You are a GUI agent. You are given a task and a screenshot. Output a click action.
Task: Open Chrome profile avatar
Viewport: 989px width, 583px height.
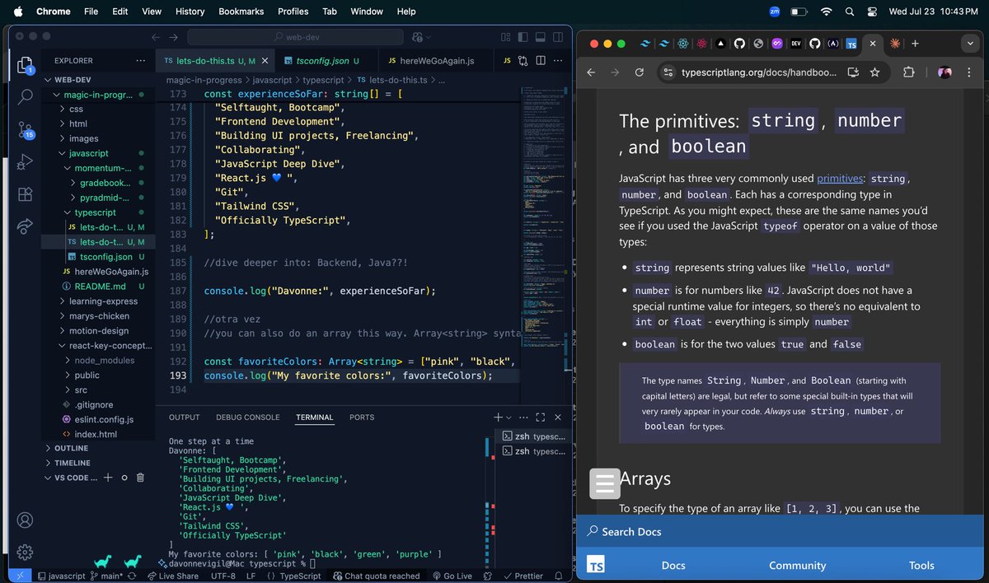(945, 72)
